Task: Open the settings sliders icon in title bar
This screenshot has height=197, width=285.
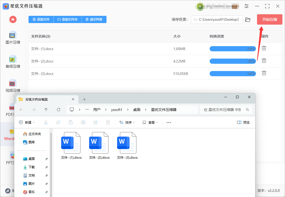Action: tap(246, 6)
